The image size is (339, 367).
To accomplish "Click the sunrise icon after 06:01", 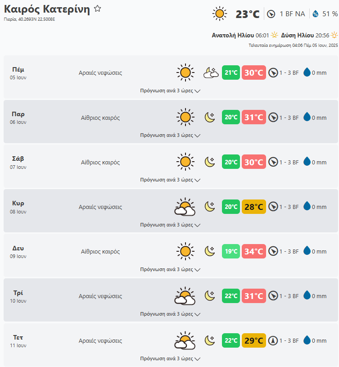I will (x=275, y=35).
